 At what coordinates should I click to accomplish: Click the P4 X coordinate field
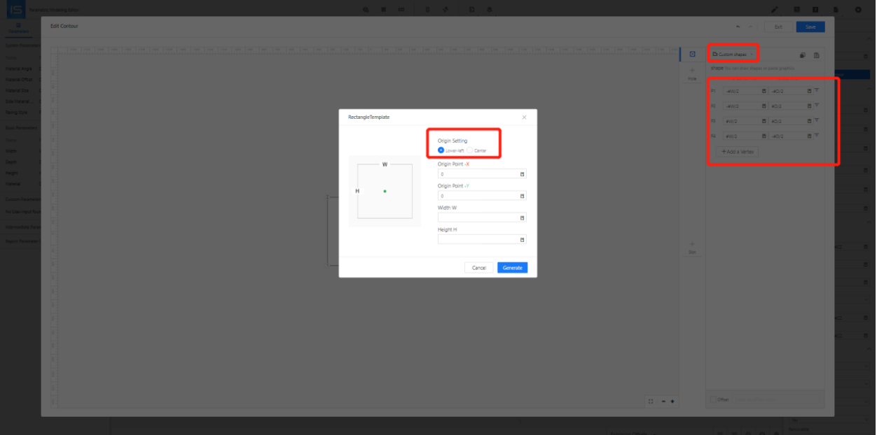tap(745, 136)
